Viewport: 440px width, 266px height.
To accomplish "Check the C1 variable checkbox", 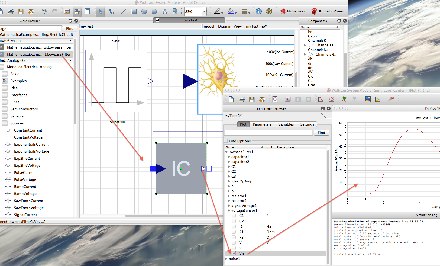I will [x=234, y=216].
